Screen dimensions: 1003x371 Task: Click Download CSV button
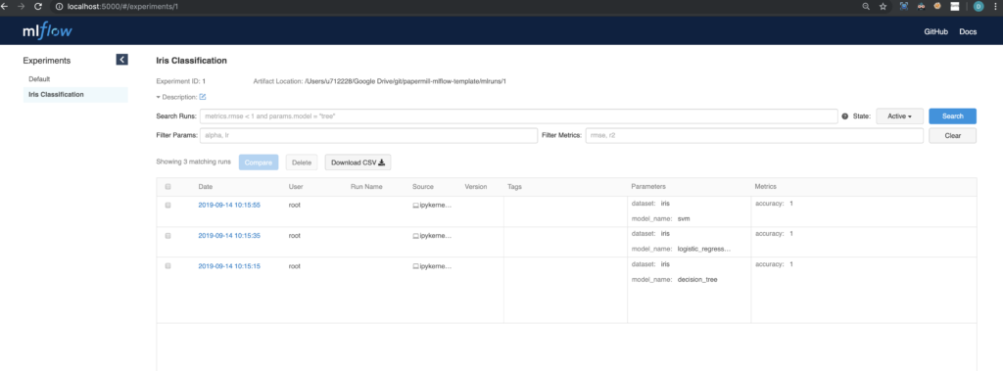(358, 162)
